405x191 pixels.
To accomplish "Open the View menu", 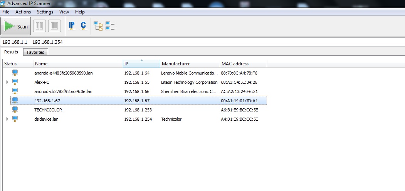I will (64, 12).
